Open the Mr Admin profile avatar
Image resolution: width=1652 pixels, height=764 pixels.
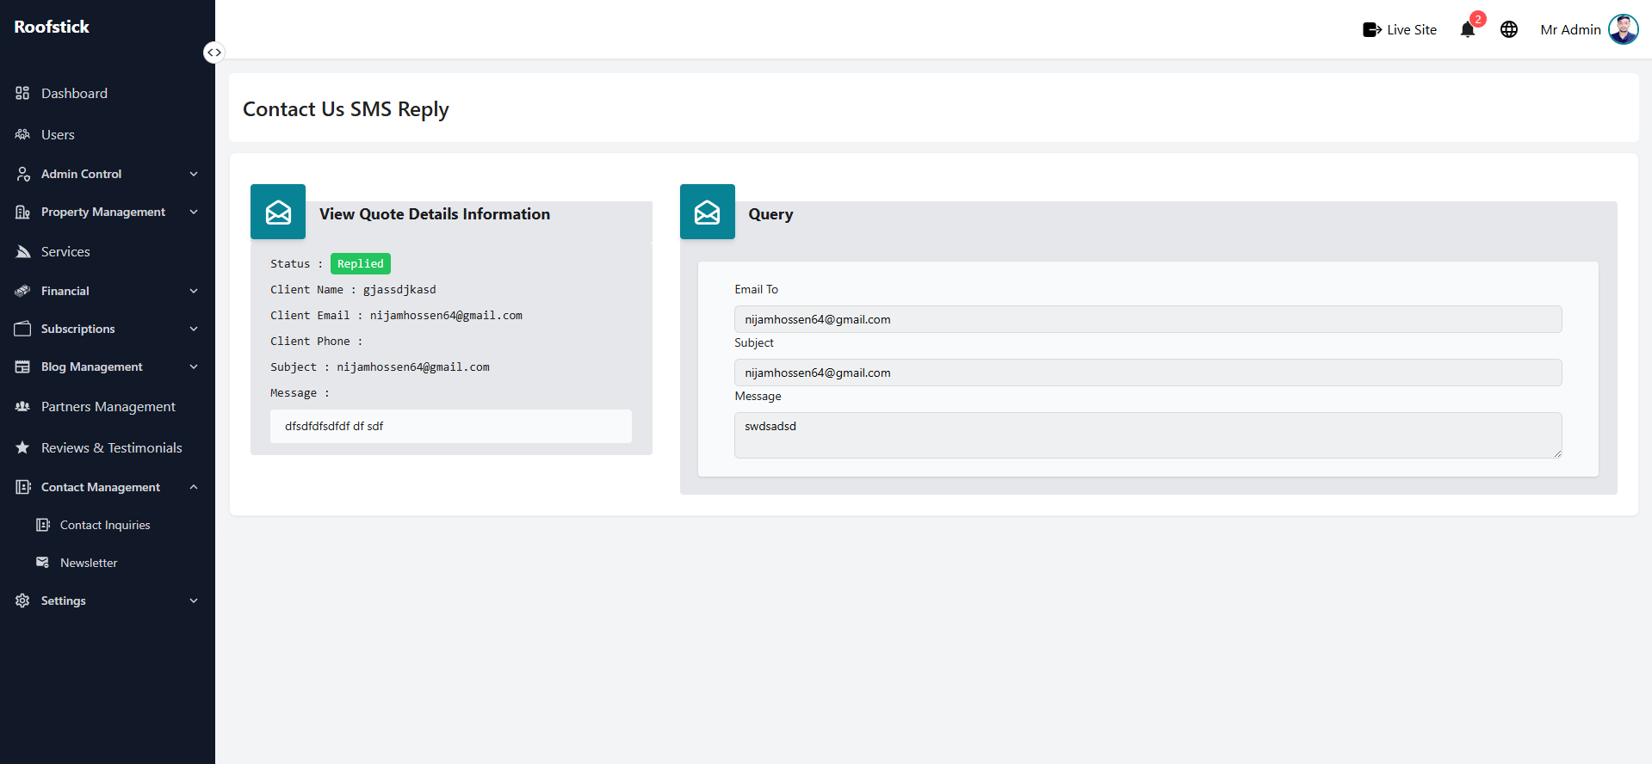pyautogui.click(x=1624, y=29)
